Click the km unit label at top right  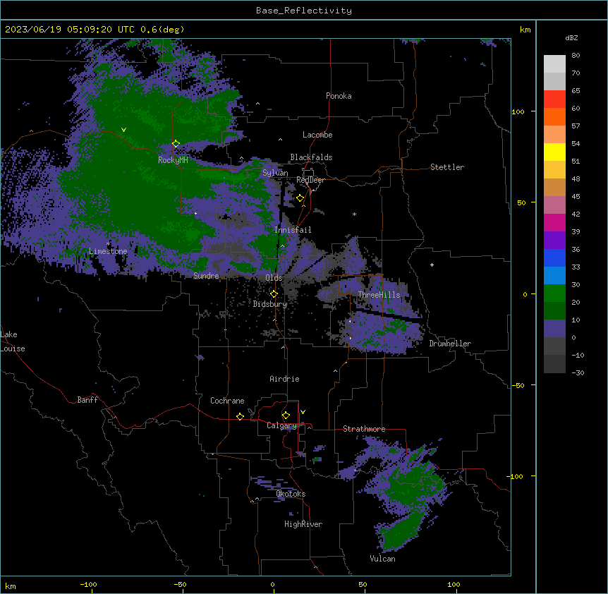pos(525,30)
